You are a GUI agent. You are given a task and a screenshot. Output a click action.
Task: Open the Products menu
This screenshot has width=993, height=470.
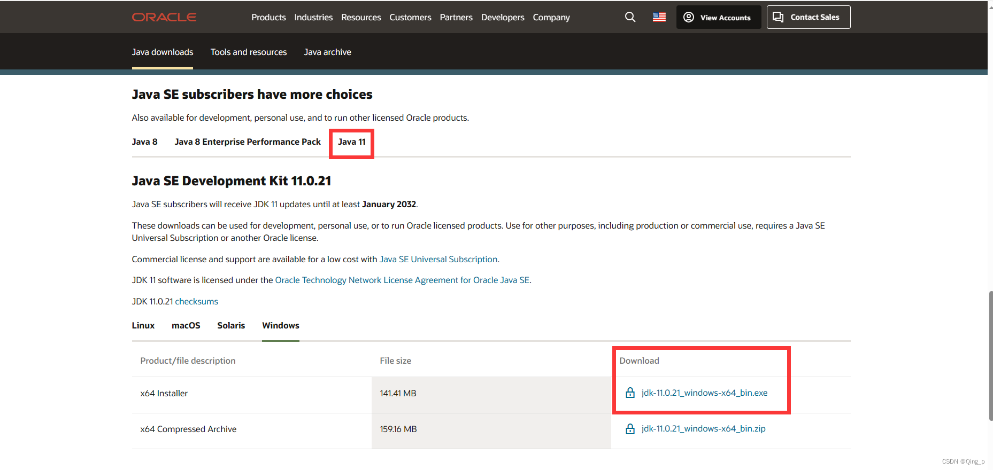268,17
